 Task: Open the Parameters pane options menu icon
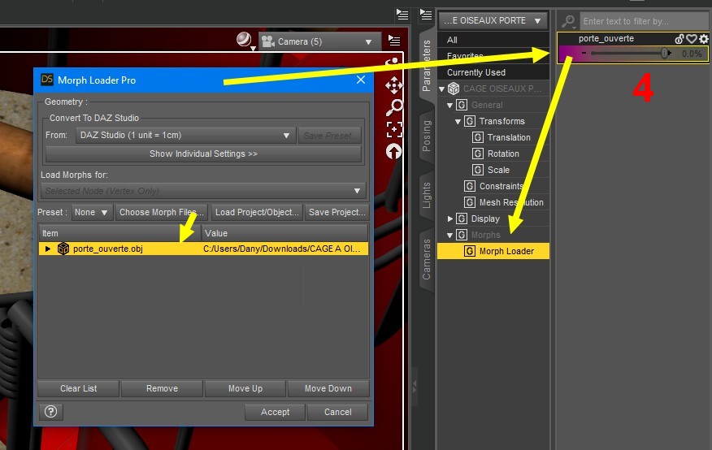click(x=426, y=15)
